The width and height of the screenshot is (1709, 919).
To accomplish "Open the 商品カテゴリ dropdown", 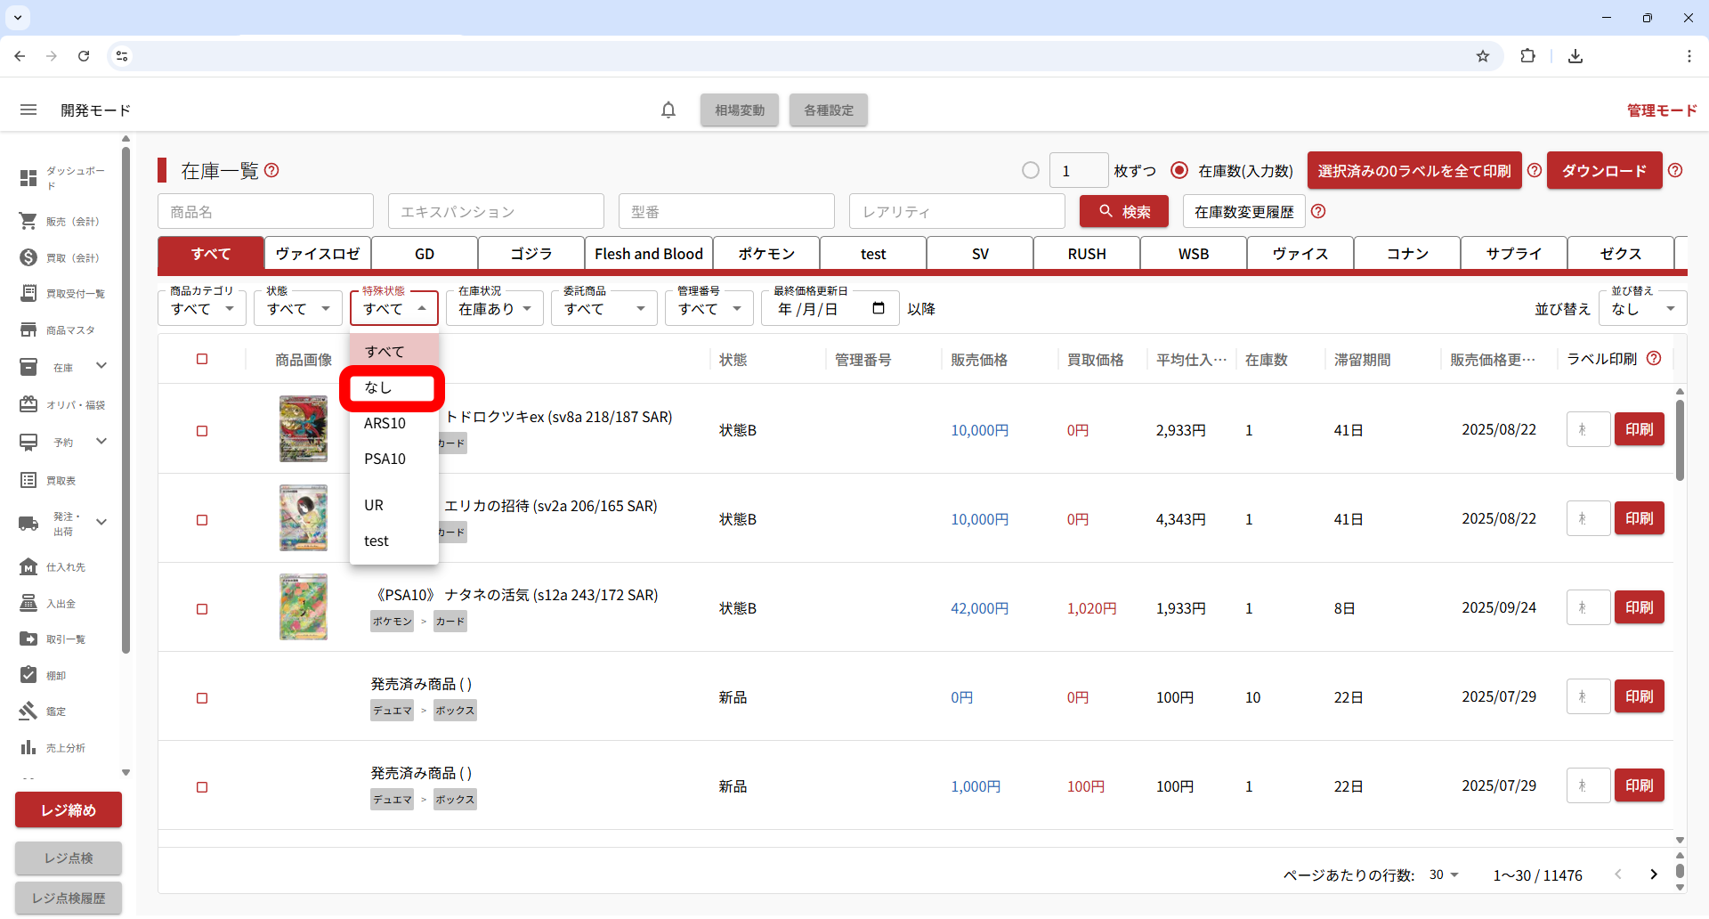I will 202,309.
